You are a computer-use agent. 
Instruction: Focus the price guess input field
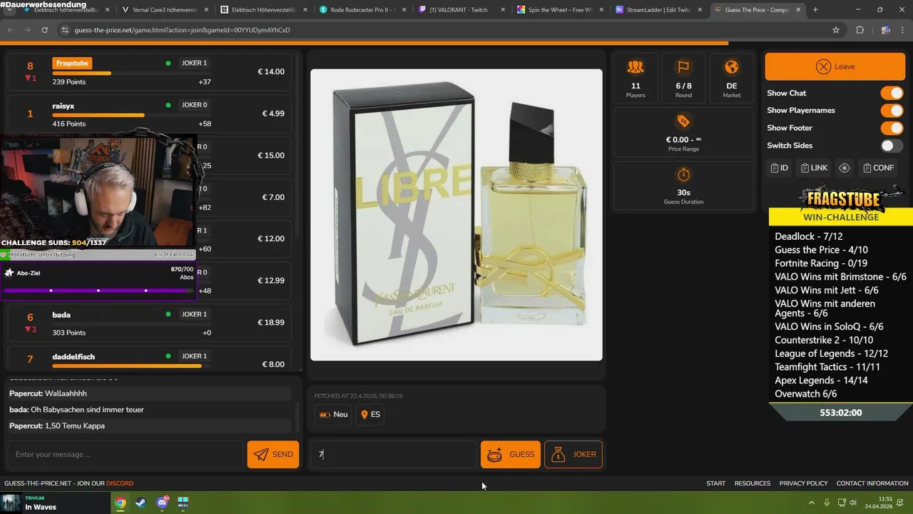(x=393, y=455)
